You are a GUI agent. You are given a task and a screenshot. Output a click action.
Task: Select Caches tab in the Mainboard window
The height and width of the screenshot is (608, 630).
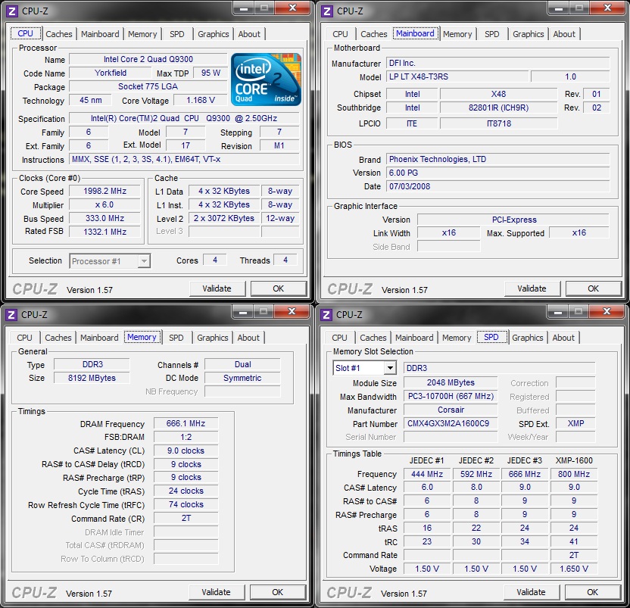373,34
